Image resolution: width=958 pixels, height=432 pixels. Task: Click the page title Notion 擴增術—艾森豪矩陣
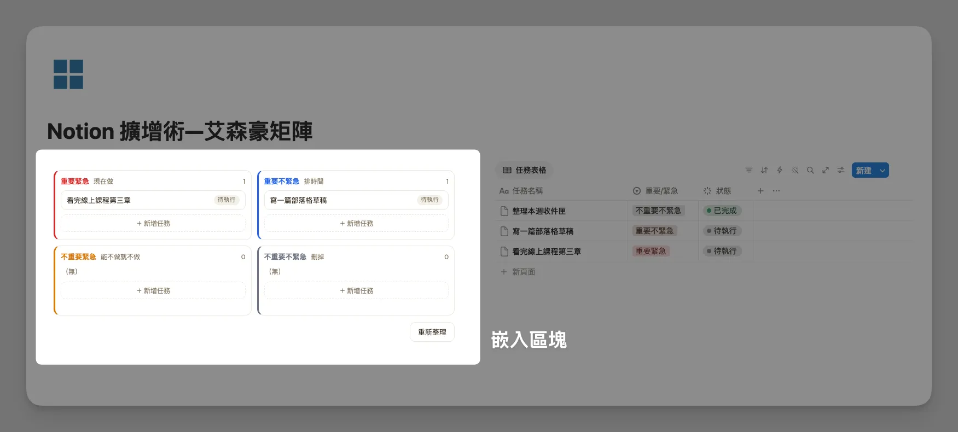click(x=180, y=131)
